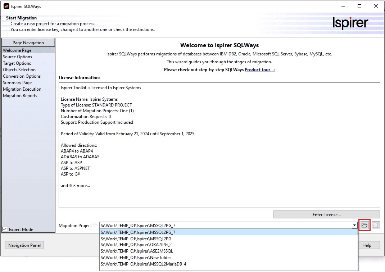385x272 pixels.
Task: Go to Source Options page
Action: click(18, 57)
